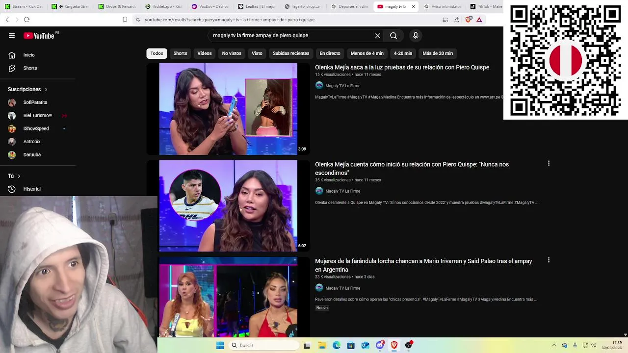Filter by Menos de 4 min
The height and width of the screenshot is (353, 628).
tap(367, 53)
